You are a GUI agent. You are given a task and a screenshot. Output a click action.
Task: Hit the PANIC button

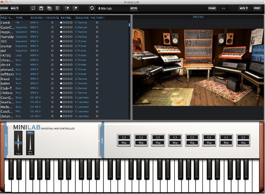point(212,8)
